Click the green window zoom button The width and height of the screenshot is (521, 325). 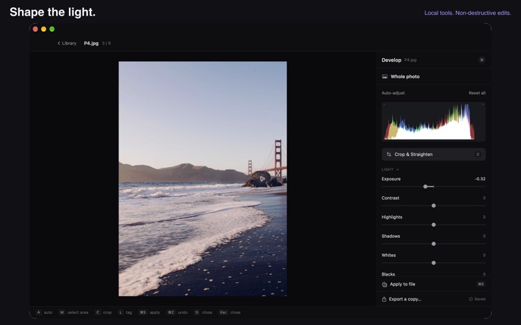point(52,29)
